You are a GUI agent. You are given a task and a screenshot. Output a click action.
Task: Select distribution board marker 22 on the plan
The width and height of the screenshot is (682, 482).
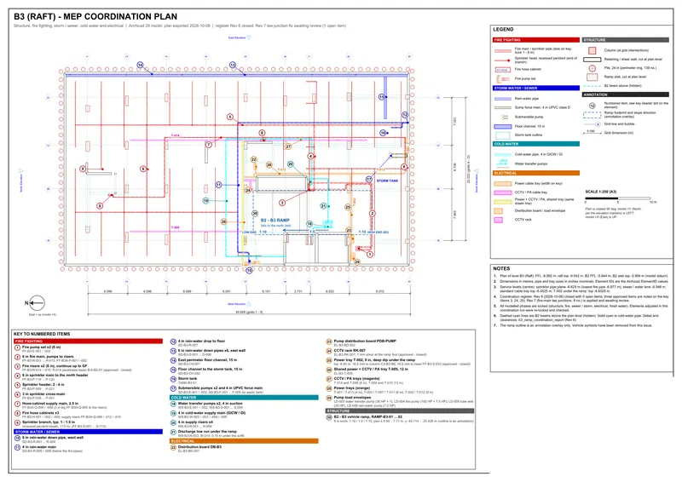pyautogui.click(x=253, y=159)
